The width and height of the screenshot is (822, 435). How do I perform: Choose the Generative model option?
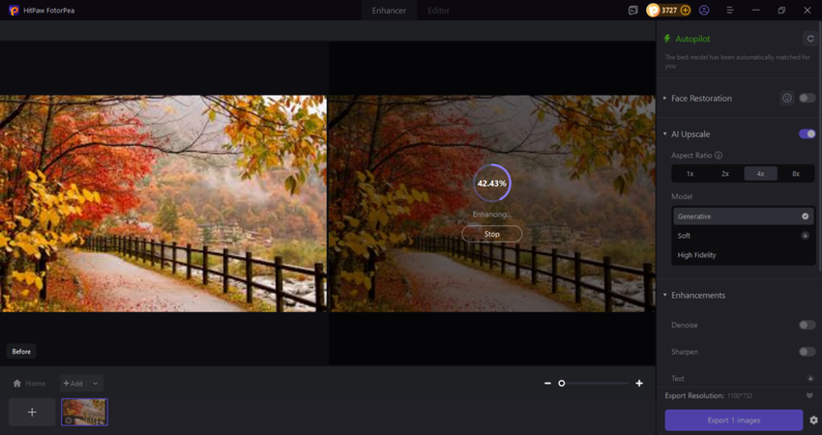(x=744, y=216)
